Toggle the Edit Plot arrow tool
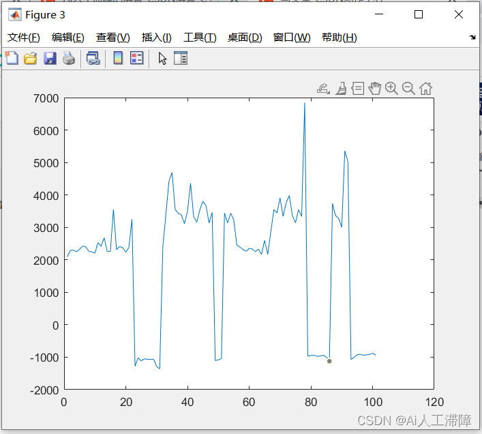The height and width of the screenshot is (434, 482). [x=163, y=58]
